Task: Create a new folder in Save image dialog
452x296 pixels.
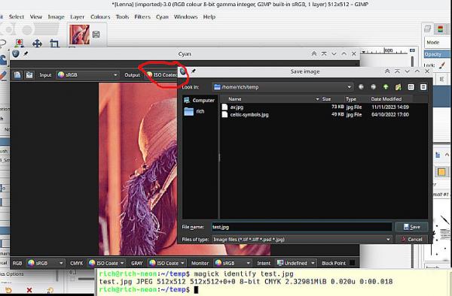Action: [398, 87]
